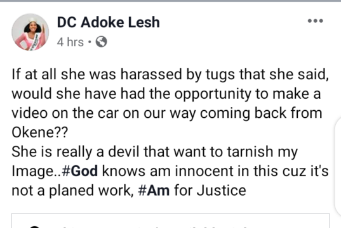Viewport: 341px width, 228px height.
Task: Follow the #God hashtag
Action: (x=80, y=171)
